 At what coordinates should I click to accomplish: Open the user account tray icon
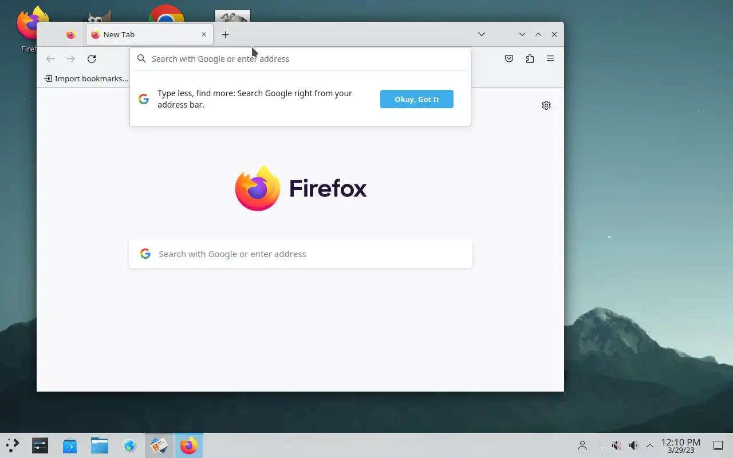(582, 445)
